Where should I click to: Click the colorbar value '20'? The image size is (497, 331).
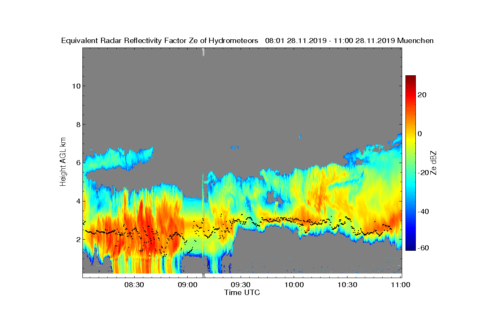[422, 95]
